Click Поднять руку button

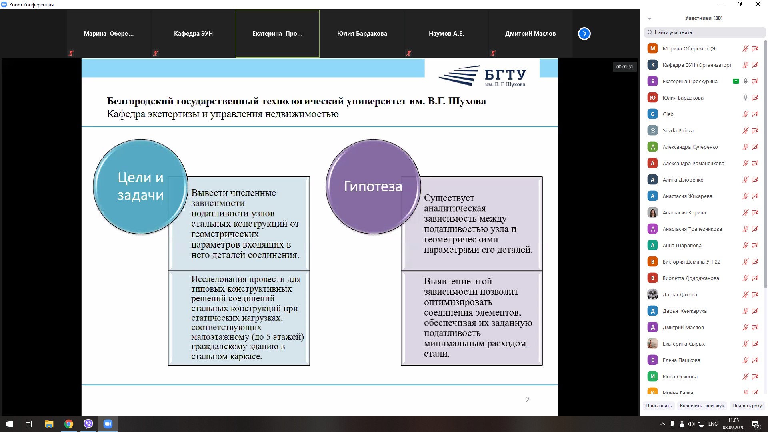tap(747, 406)
